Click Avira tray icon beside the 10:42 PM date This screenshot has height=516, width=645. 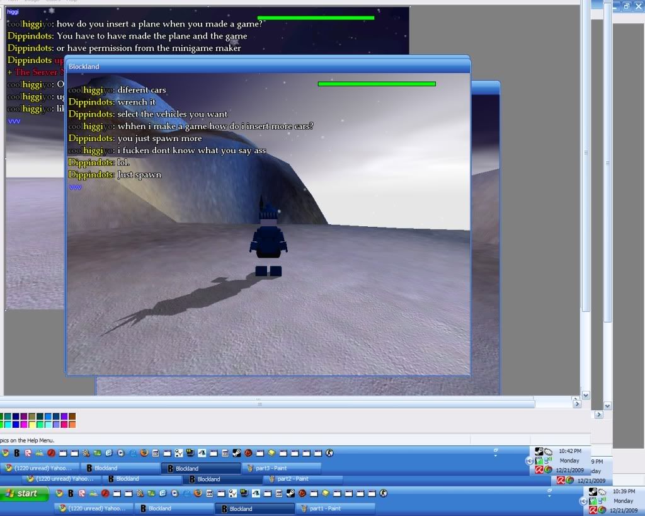pos(539,469)
